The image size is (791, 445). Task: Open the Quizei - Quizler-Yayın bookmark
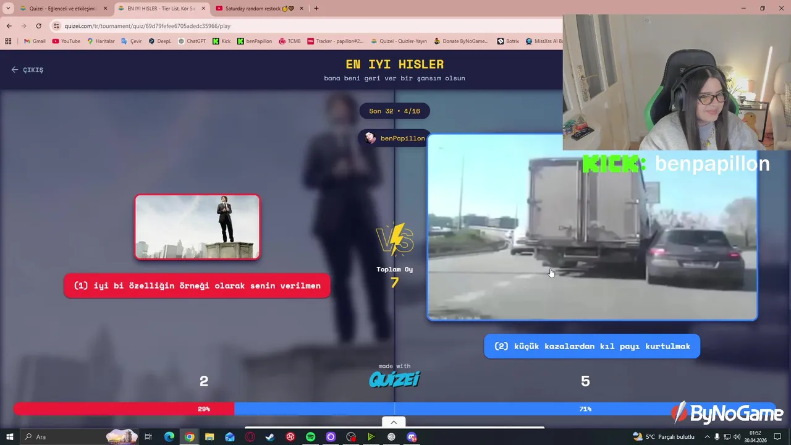pyautogui.click(x=399, y=41)
